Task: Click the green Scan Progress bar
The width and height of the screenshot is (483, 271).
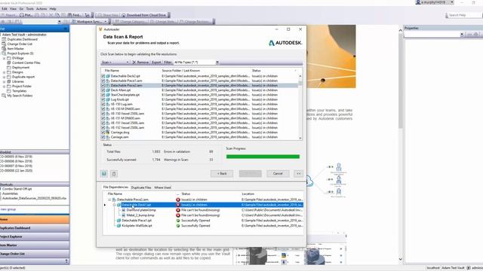Action: pos(263,157)
